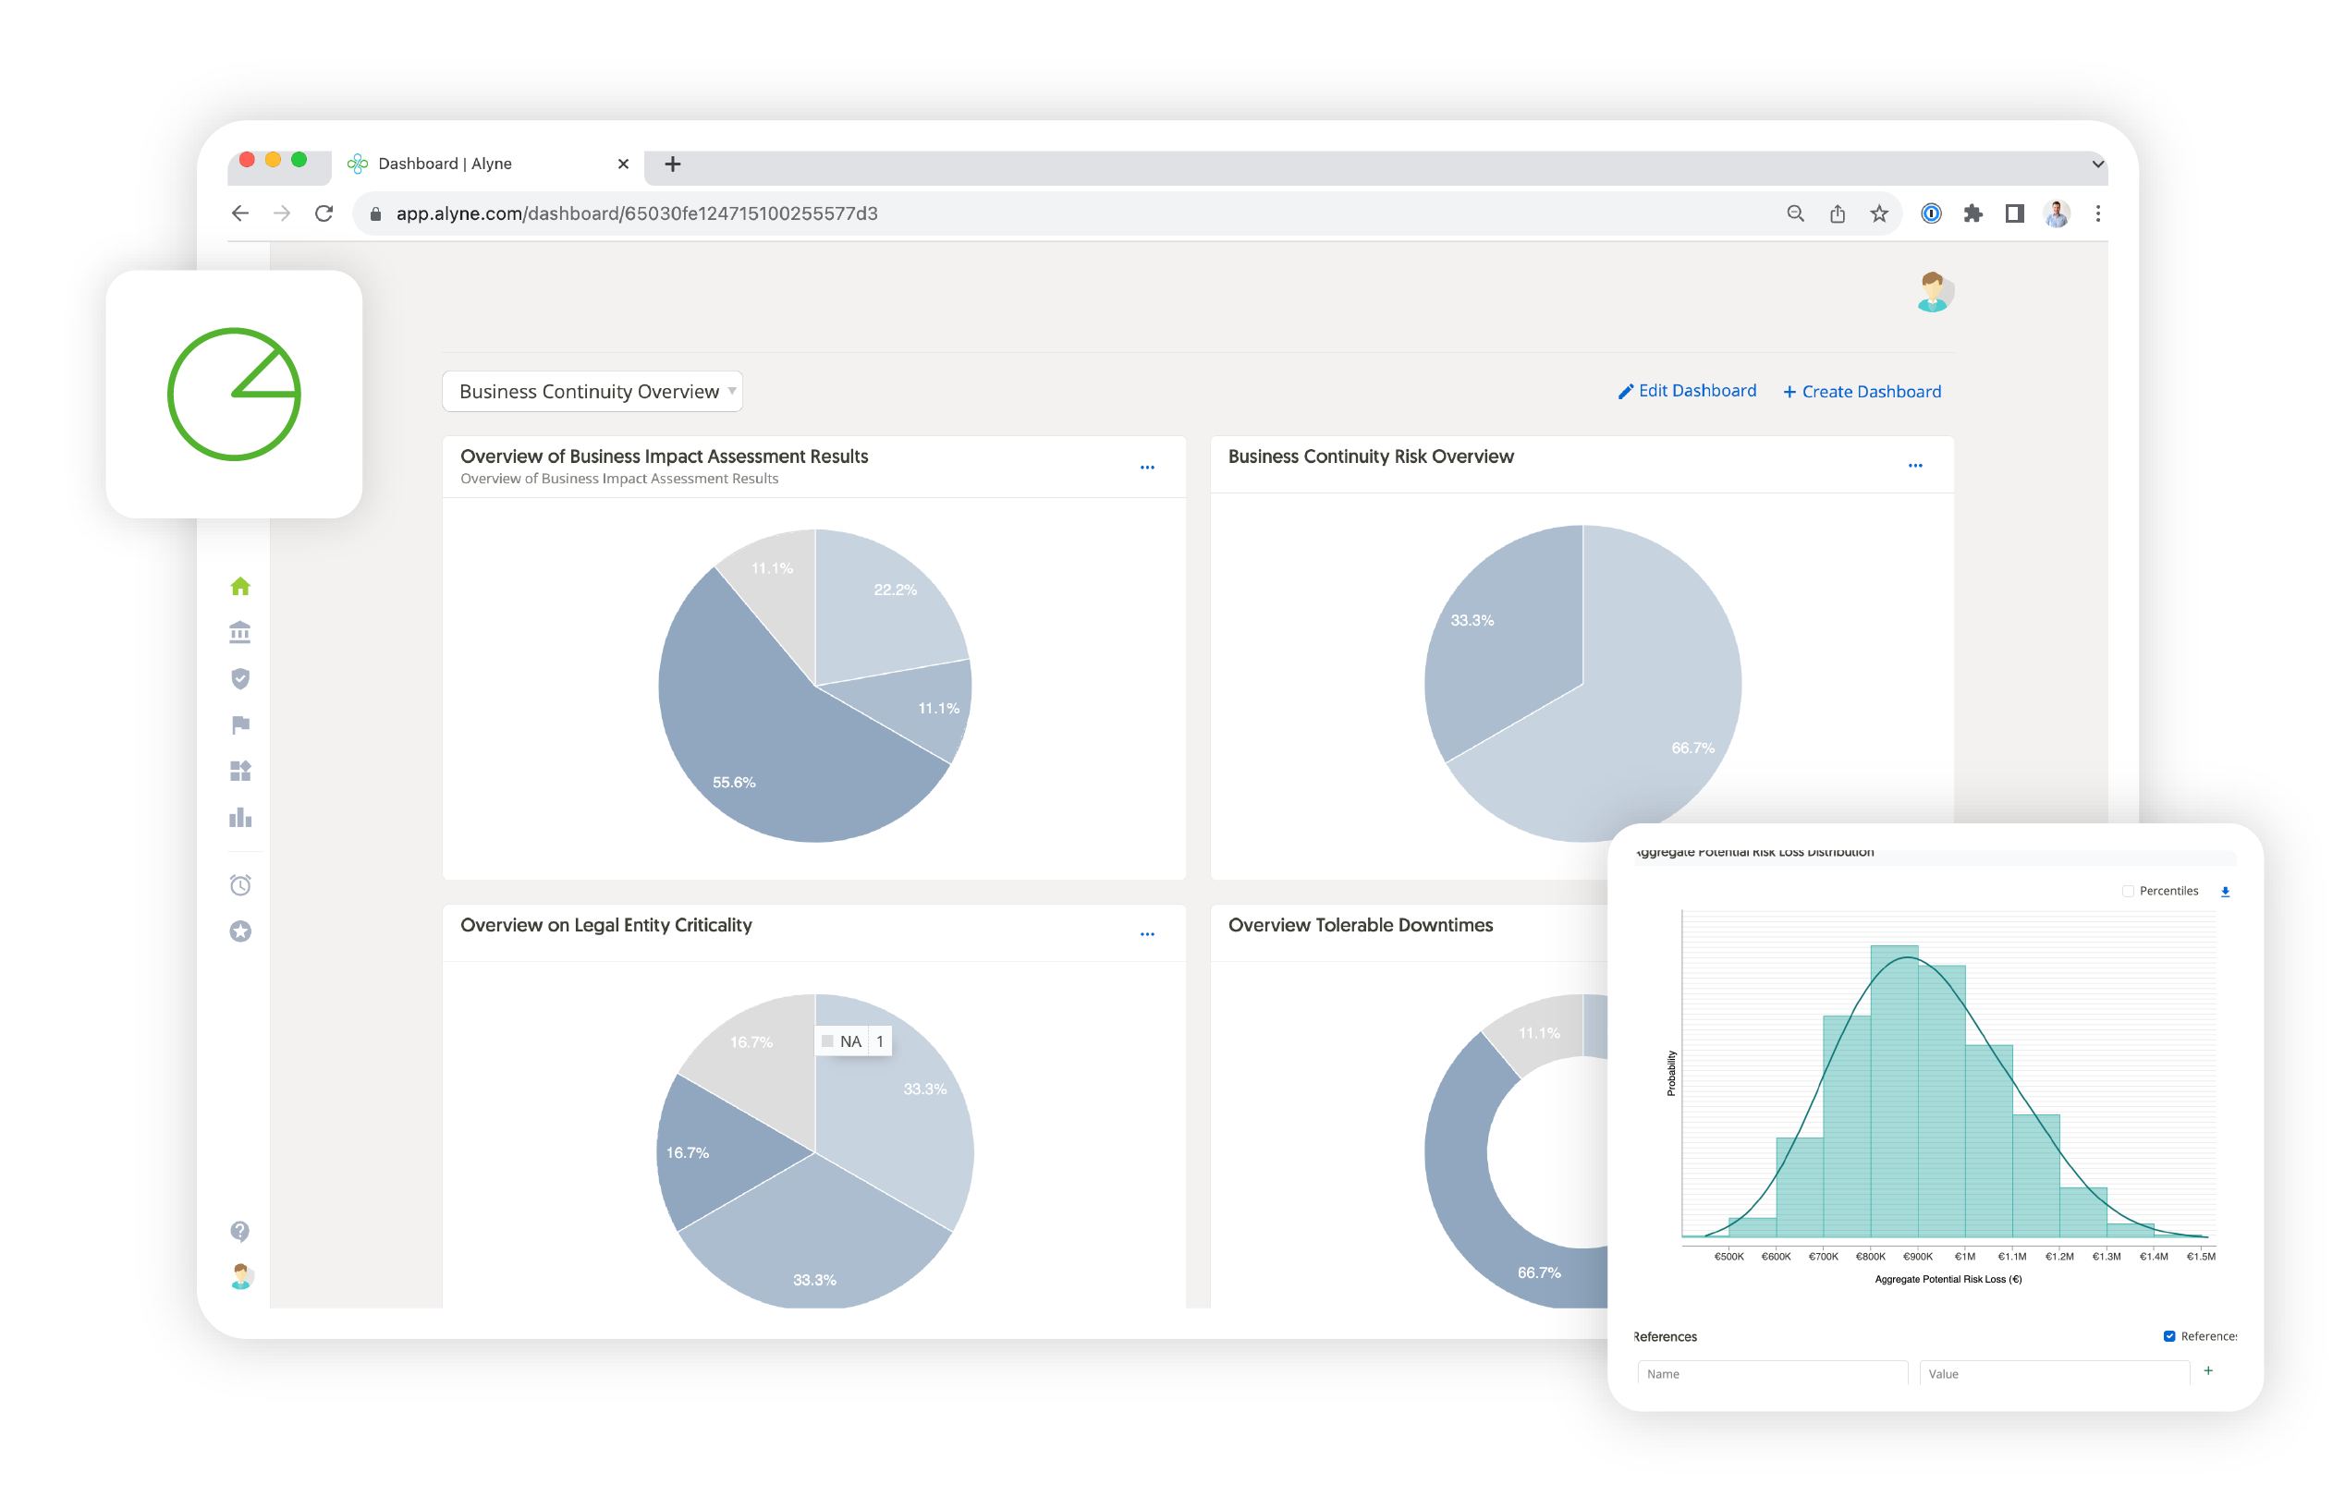
Task: Click the reference Name input field
Action: coord(1771,1373)
